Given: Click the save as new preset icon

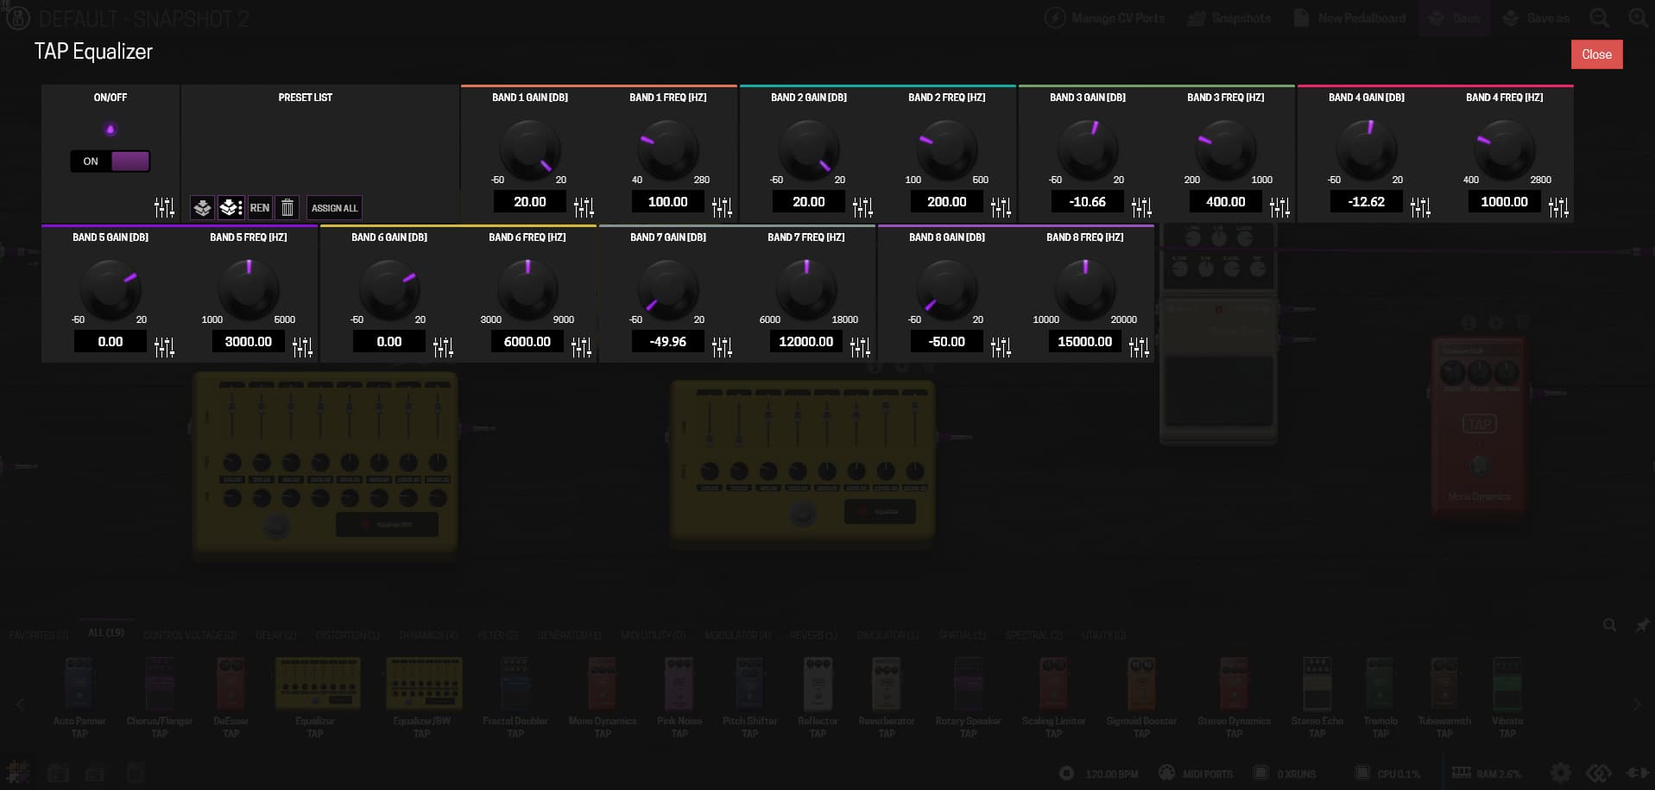Looking at the screenshot, I should point(231,207).
